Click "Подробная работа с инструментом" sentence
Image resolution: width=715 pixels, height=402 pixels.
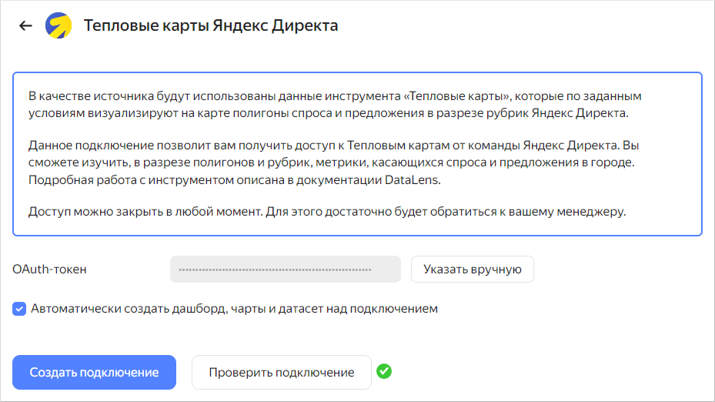(120, 179)
